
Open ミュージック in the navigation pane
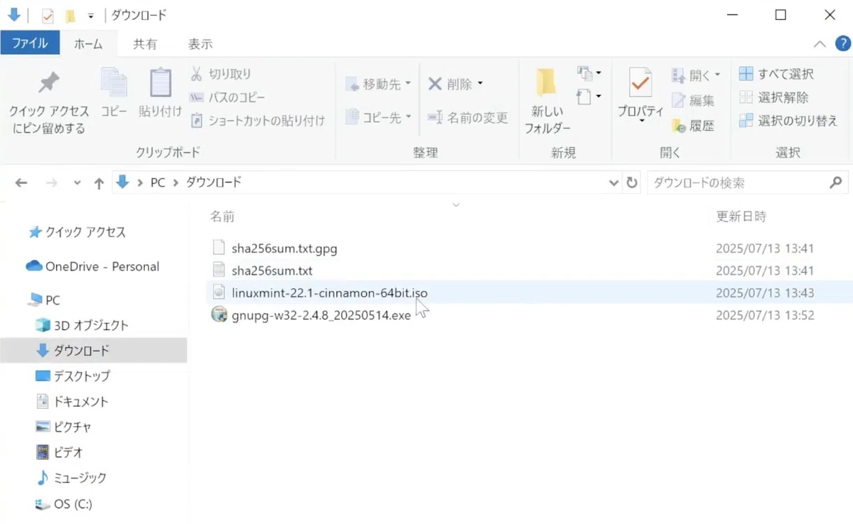click(72, 478)
